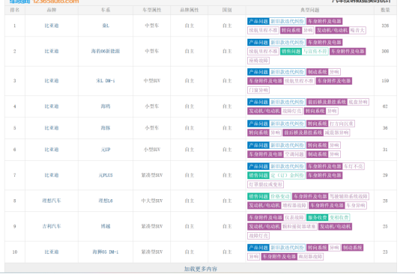Click the 门窗异响 tag

pos(258,90)
